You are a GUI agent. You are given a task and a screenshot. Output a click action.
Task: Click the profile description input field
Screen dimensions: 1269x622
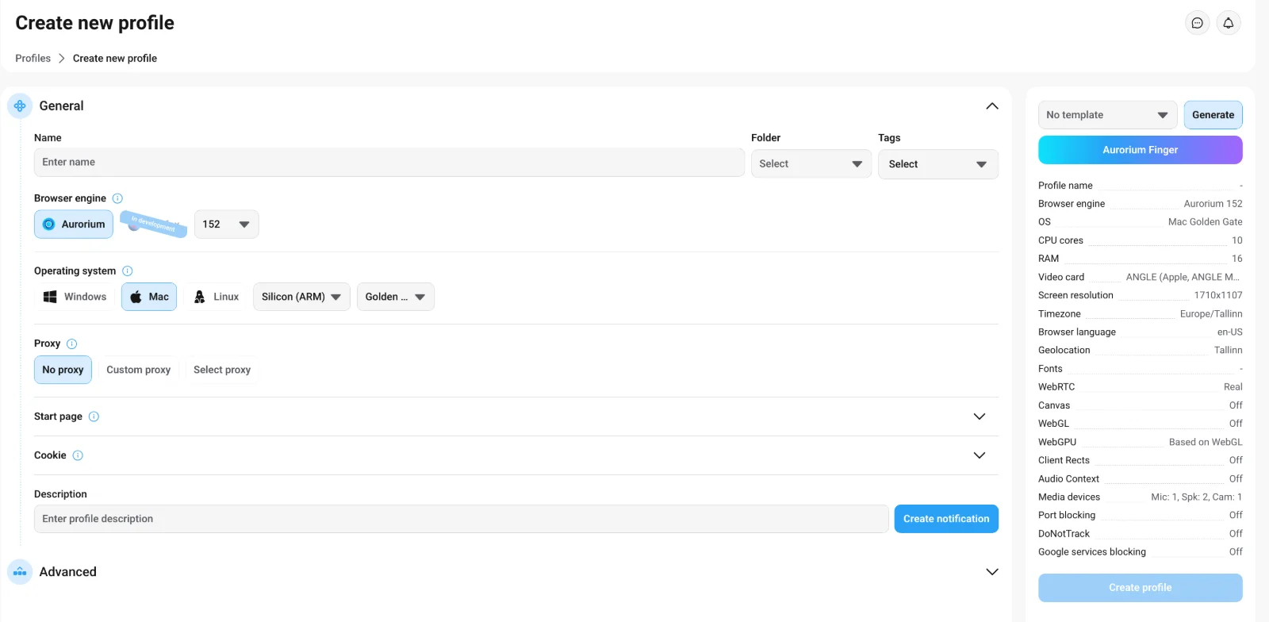point(461,519)
